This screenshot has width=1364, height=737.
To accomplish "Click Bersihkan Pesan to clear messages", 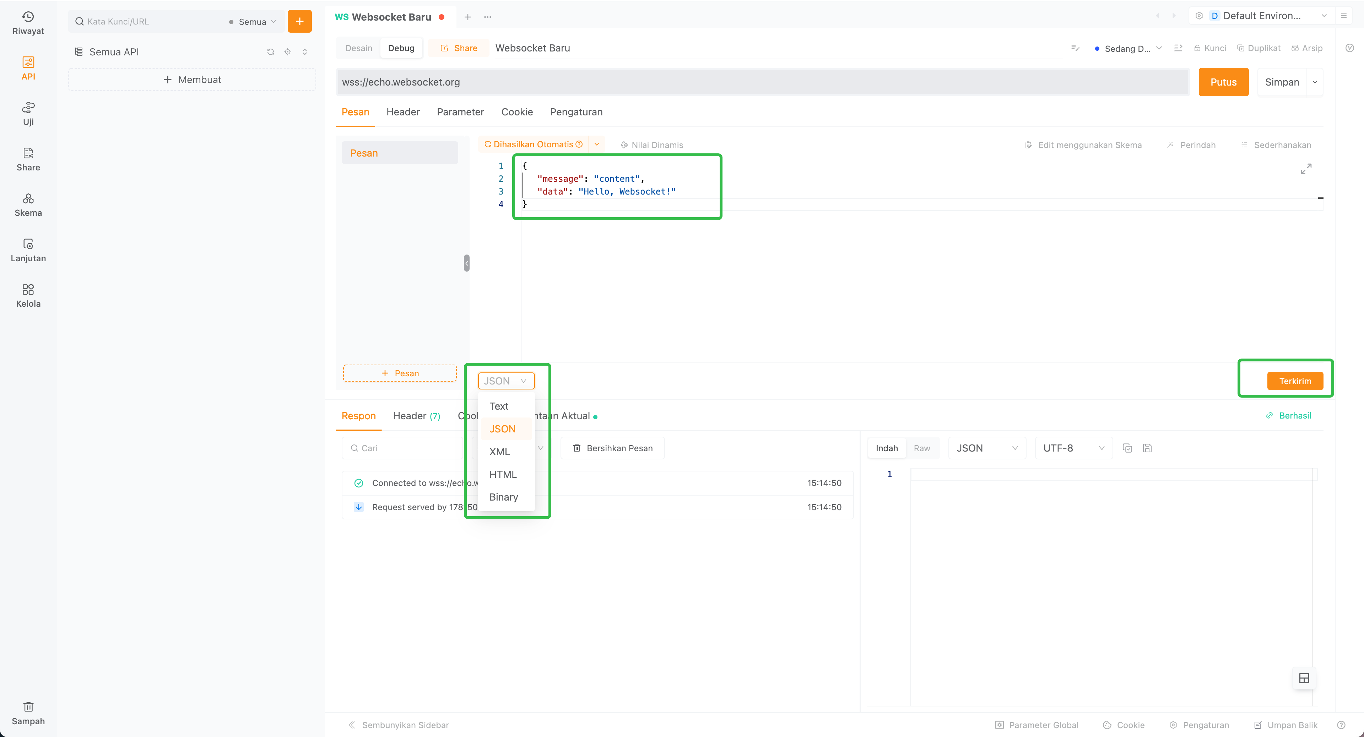I will (613, 448).
